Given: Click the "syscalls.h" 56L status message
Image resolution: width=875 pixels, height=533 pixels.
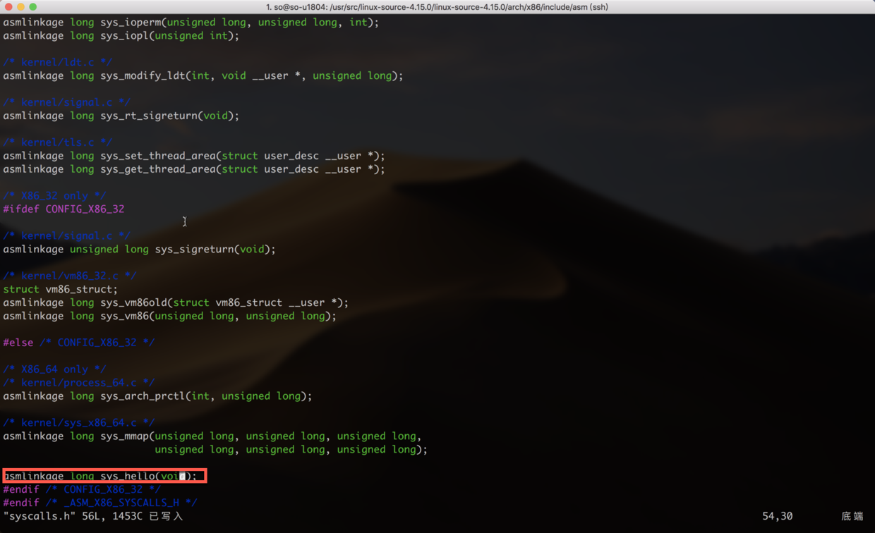Looking at the screenshot, I should [93, 517].
